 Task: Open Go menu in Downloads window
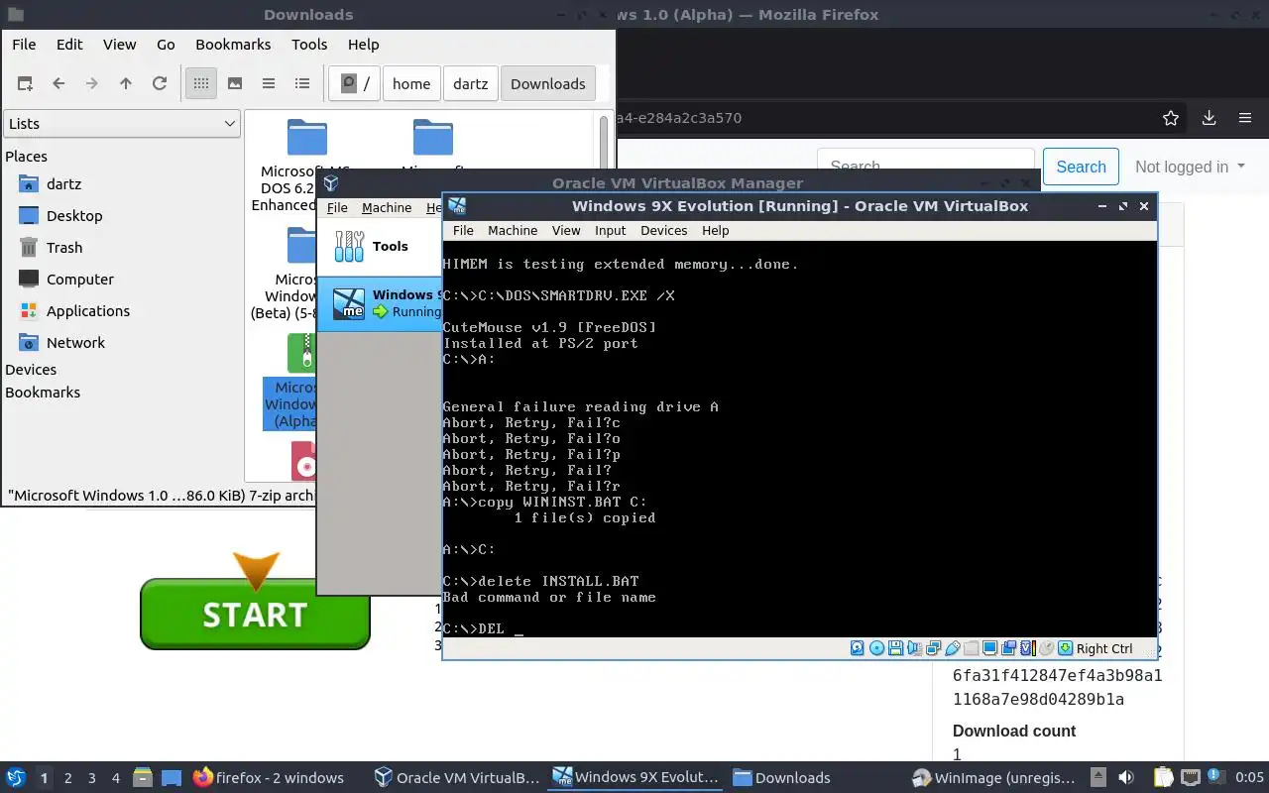[x=166, y=45]
